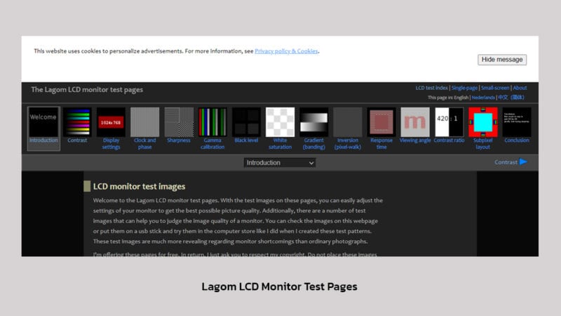Switch to the Single-page view

(464, 88)
